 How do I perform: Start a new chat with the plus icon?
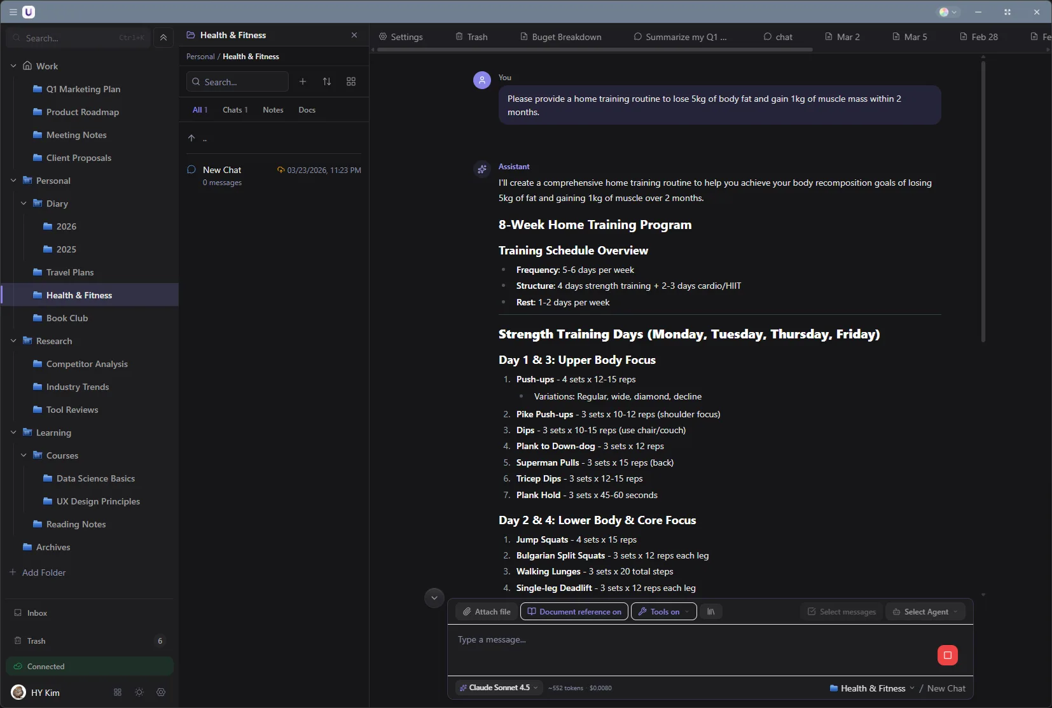pos(303,81)
